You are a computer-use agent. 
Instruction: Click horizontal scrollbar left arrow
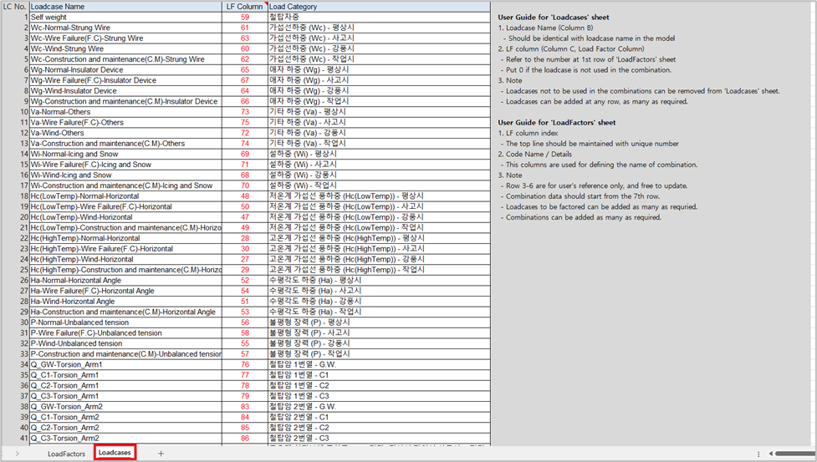point(770,454)
